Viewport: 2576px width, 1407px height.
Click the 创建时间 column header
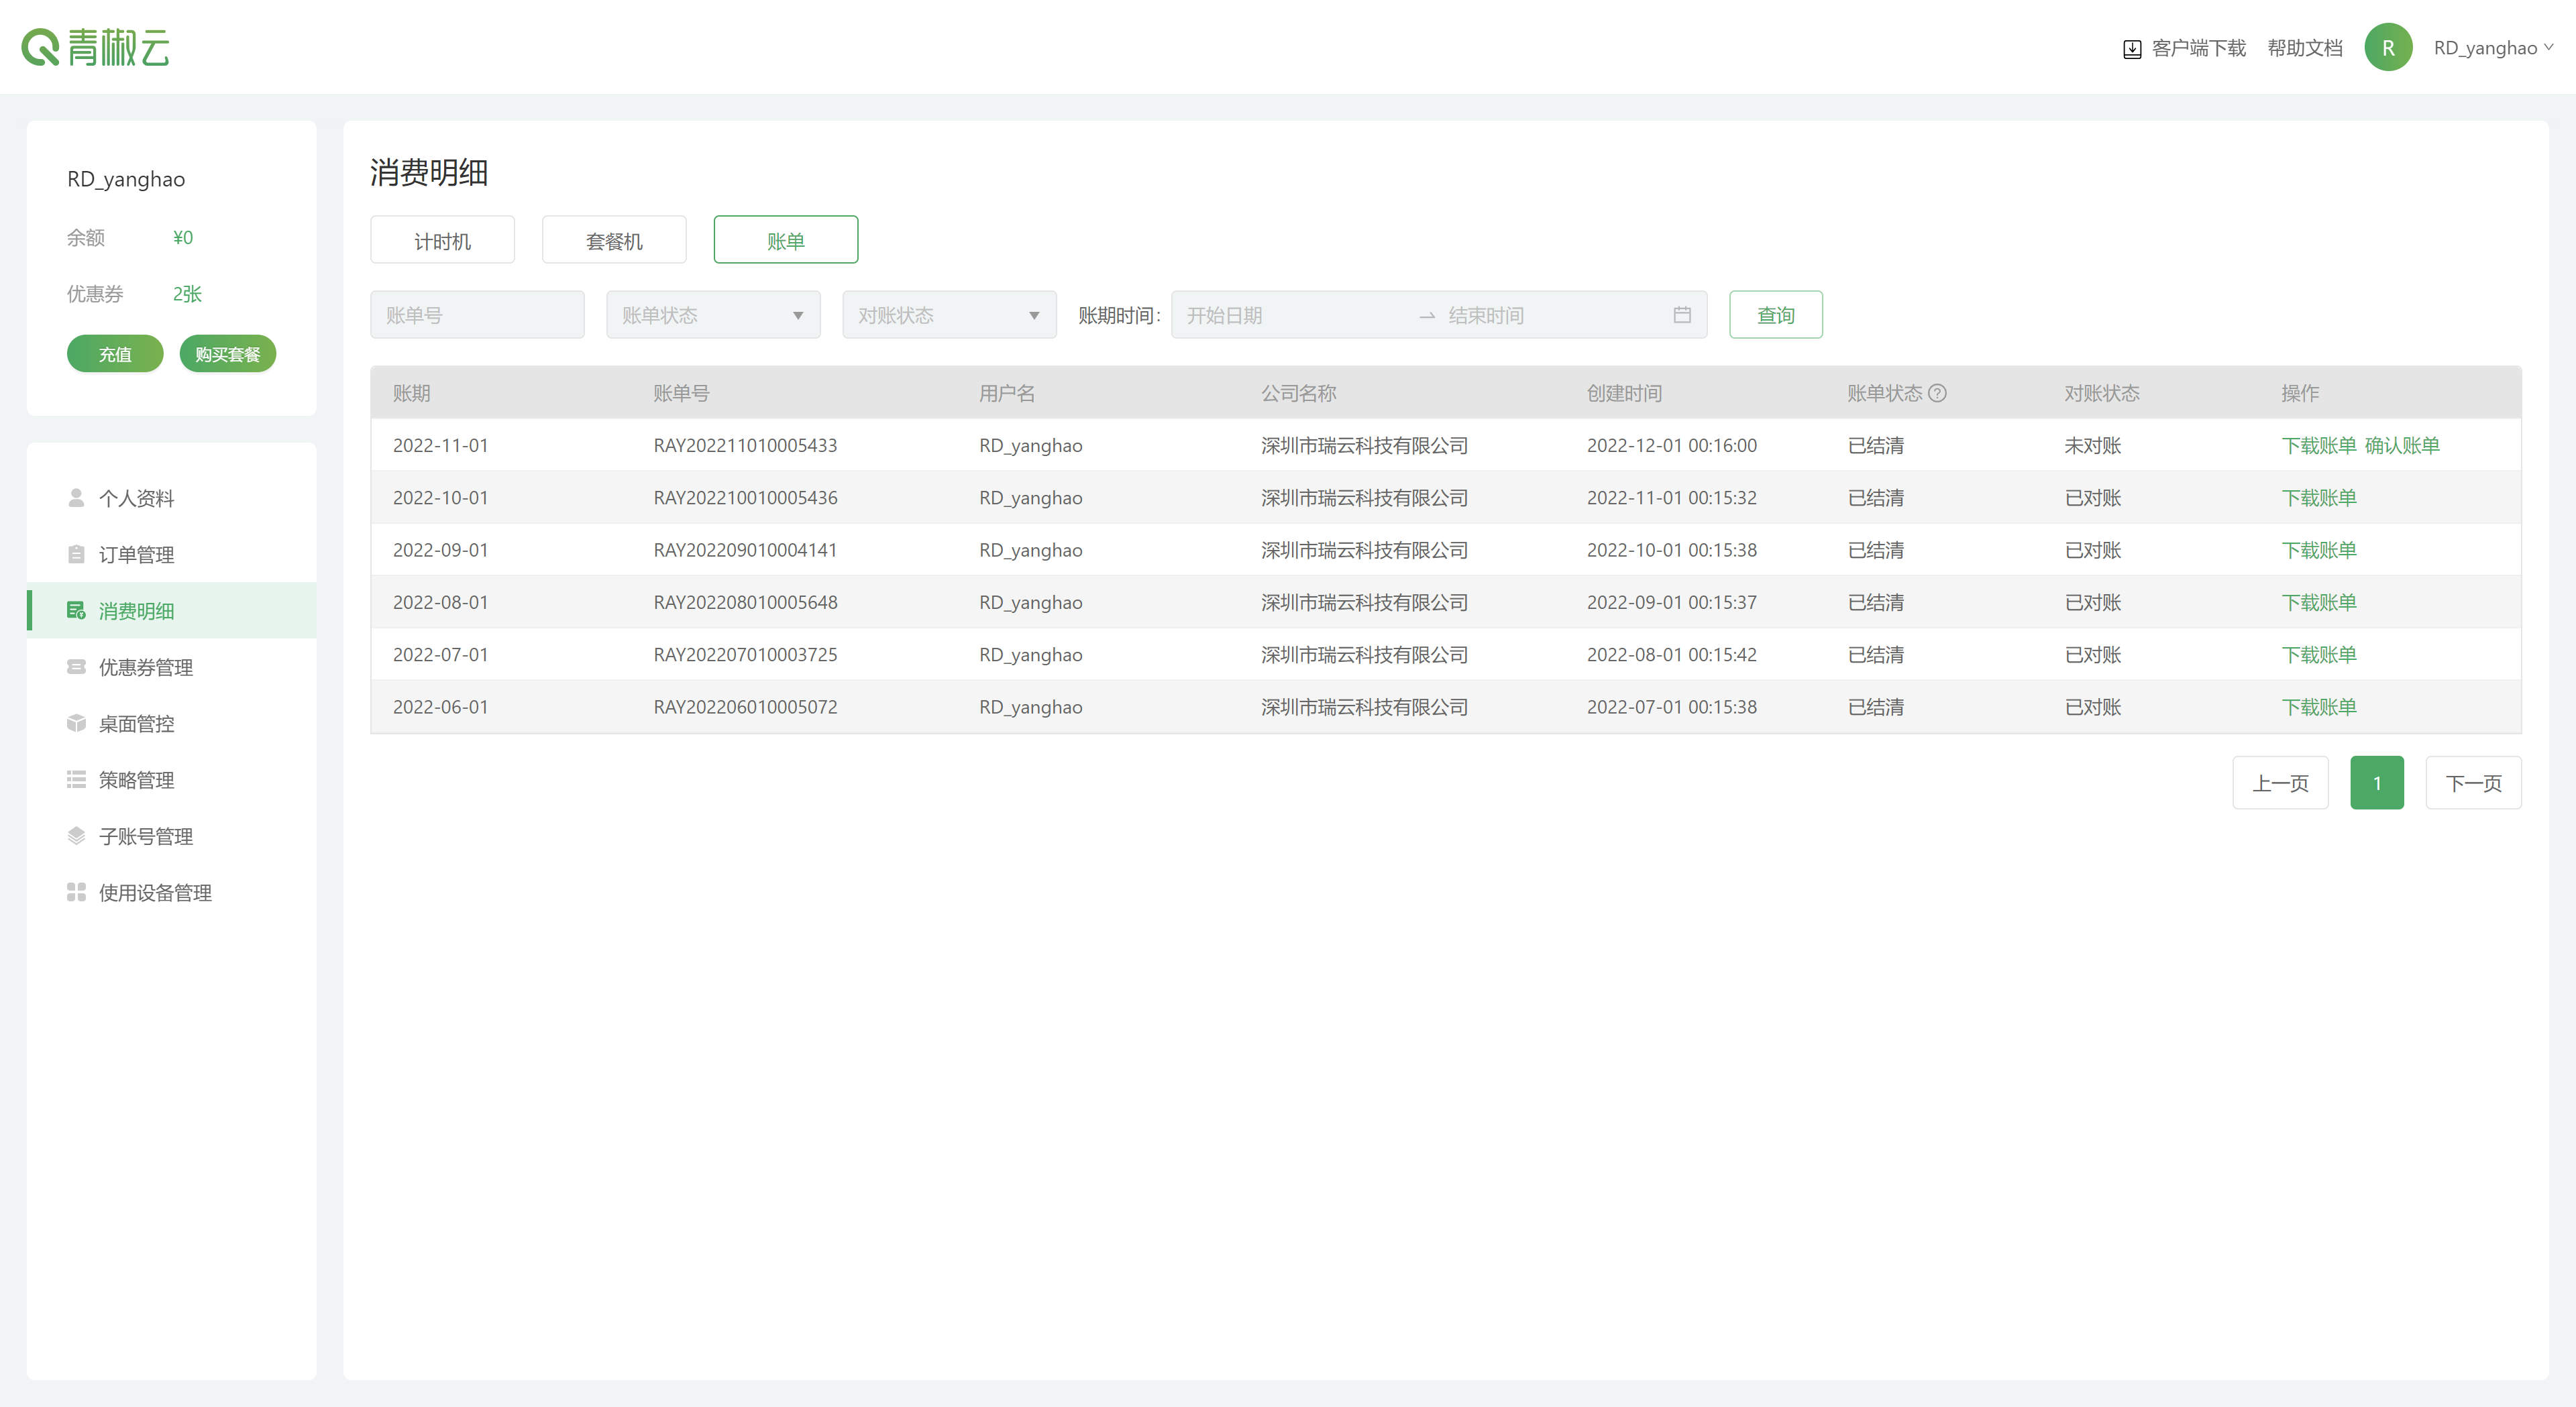[1624, 393]
